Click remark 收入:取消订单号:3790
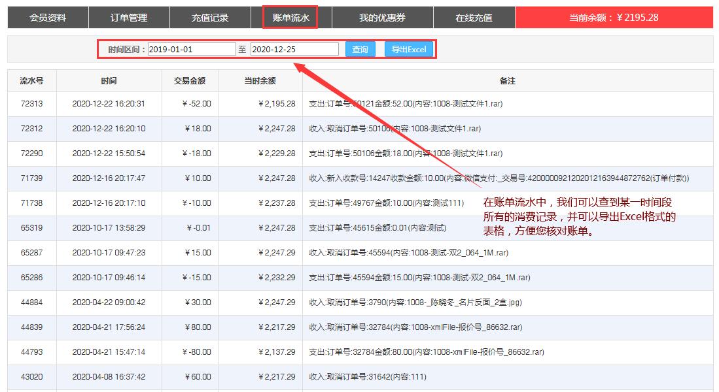 coord(415,302)
